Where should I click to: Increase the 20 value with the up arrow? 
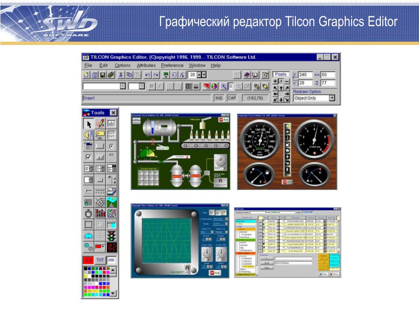[x=199, y=75]
